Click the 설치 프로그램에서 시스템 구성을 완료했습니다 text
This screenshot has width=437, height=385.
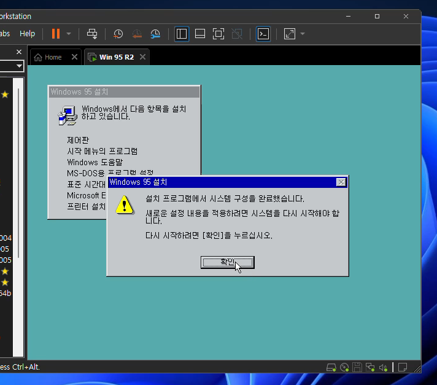coord(225,198)
